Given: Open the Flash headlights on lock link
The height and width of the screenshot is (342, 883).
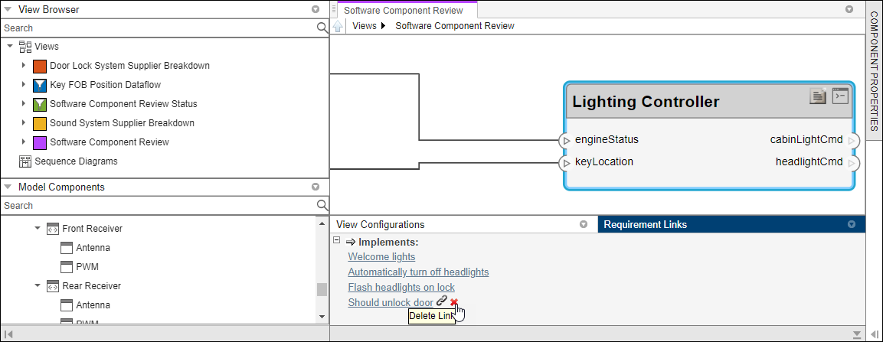Looking at the screenshot, I should 401,287.
